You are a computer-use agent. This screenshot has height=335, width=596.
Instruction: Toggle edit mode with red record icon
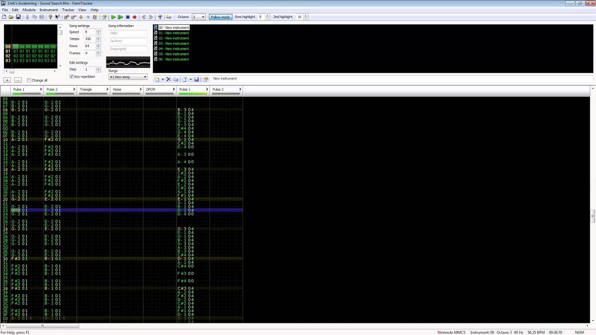[135, 17]
